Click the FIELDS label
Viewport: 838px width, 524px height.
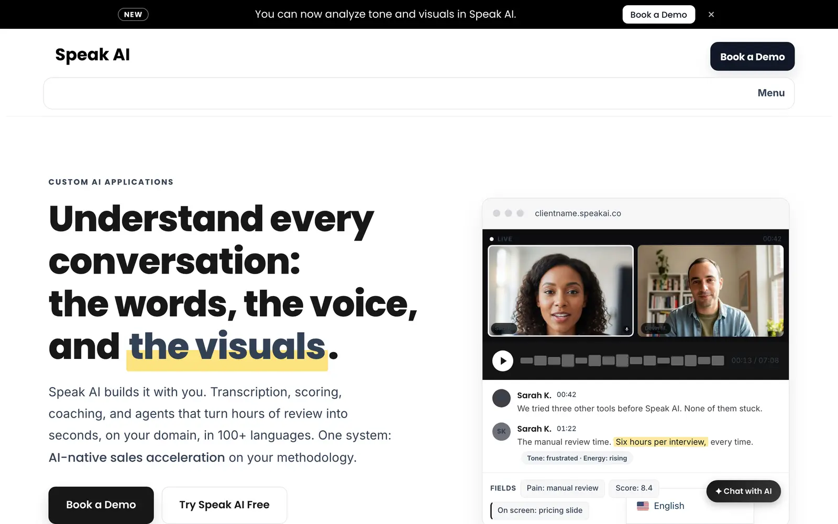click(x=503, y=488)
